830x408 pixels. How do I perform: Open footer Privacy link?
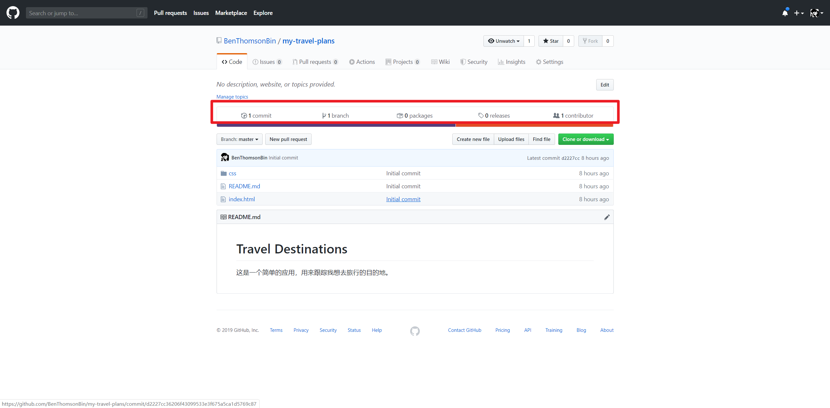(301, 330)
